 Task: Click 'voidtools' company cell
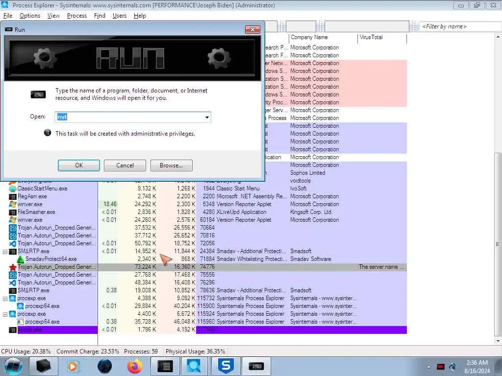click(x=301, y=181)
